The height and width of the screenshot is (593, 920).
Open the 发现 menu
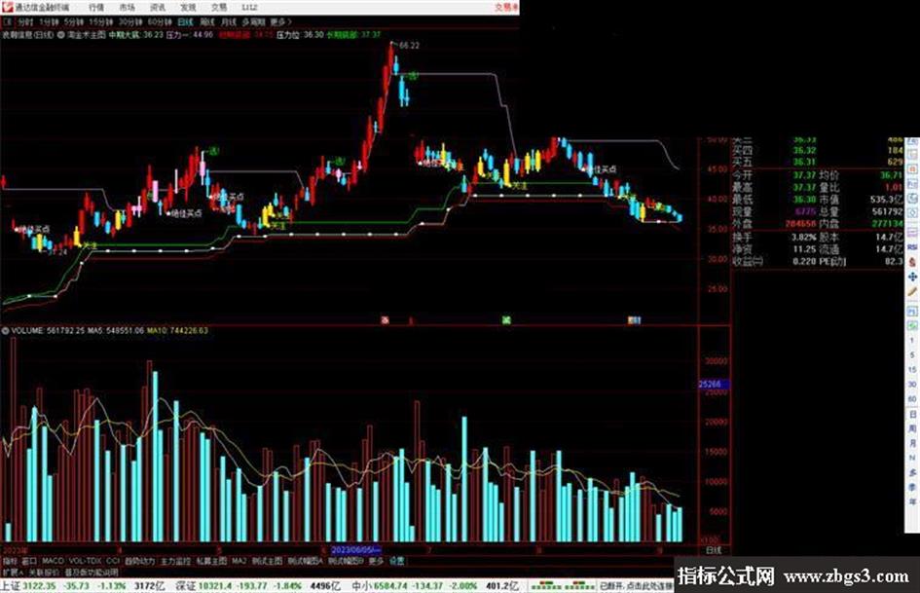pyautogui.click(x=188, y=8)
